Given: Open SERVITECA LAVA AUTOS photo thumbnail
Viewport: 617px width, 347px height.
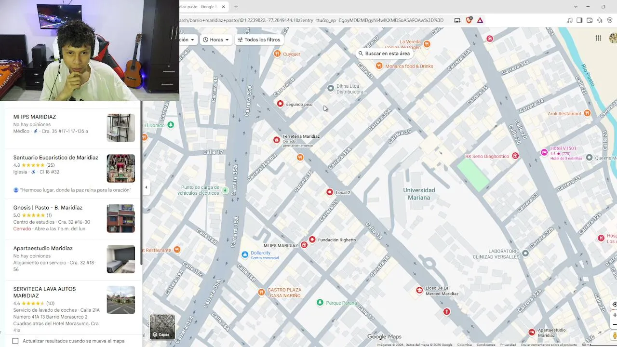Looking at the screenshot, I should tap(121, 300).
